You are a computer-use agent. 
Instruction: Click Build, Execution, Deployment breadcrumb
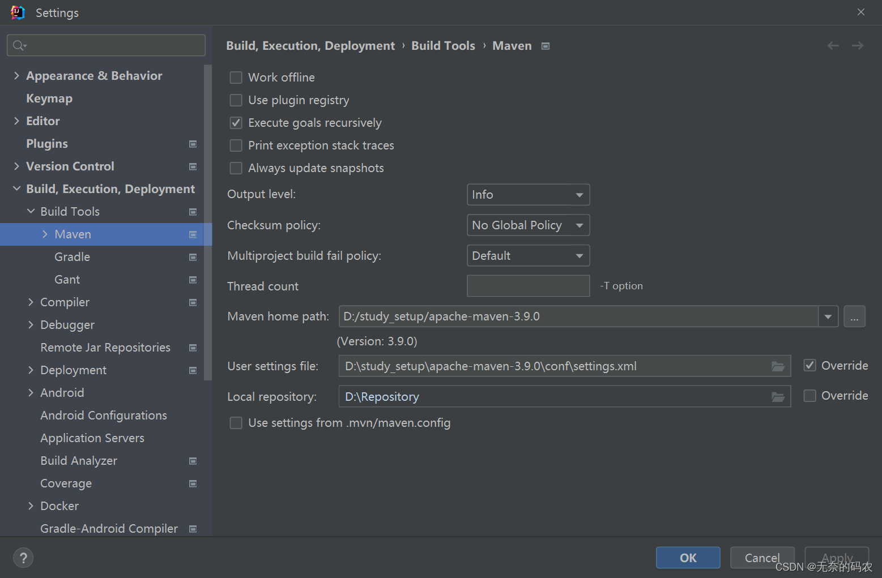pyautogui.click(x=310, y=46)
